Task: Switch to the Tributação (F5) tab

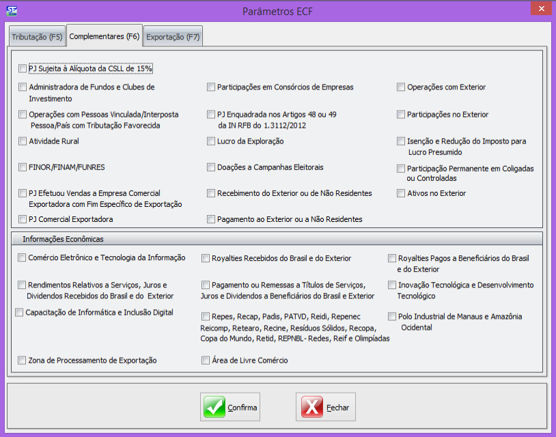Action: coord(38,37)
